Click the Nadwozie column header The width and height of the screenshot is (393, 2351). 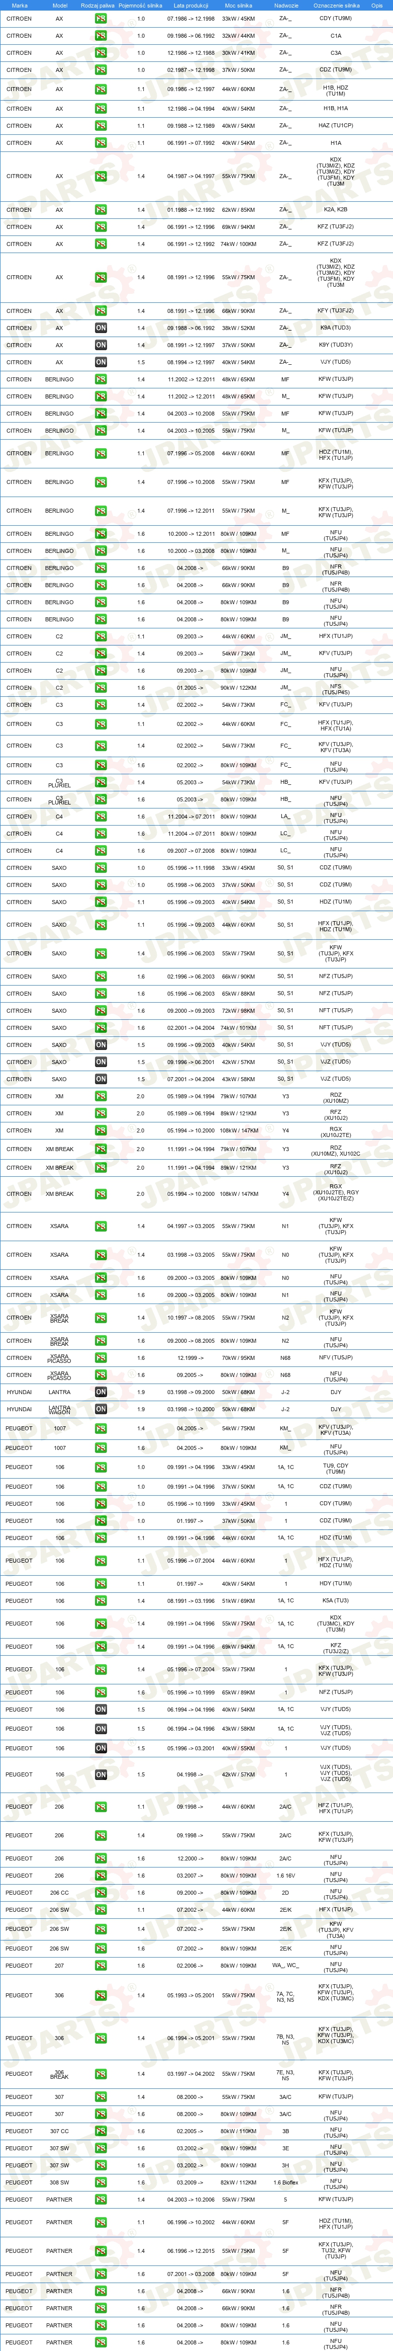point(285,6)
